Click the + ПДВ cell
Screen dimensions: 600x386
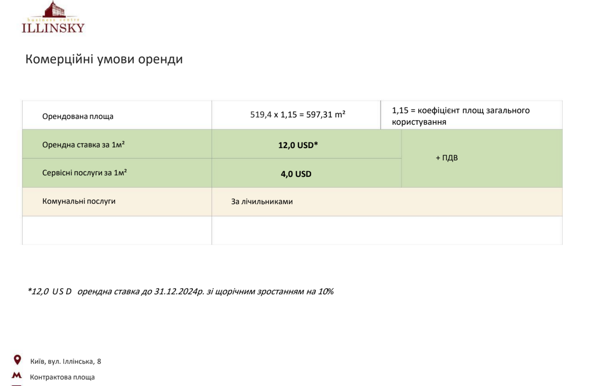click(447, 158)
